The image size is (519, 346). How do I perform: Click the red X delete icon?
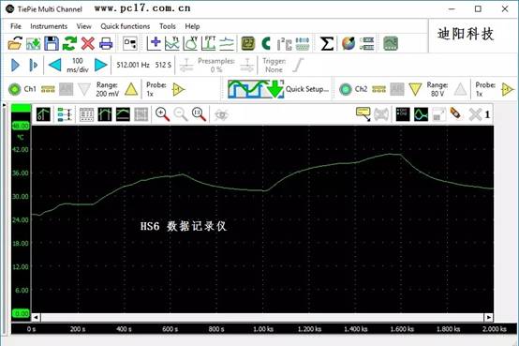pos(88,43)
